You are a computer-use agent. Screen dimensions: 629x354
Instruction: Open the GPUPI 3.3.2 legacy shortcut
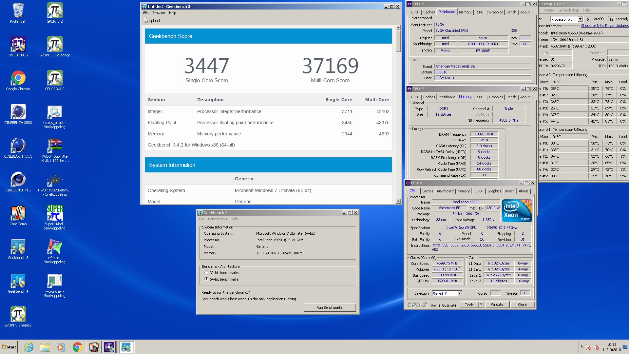(x=55, y=47)
